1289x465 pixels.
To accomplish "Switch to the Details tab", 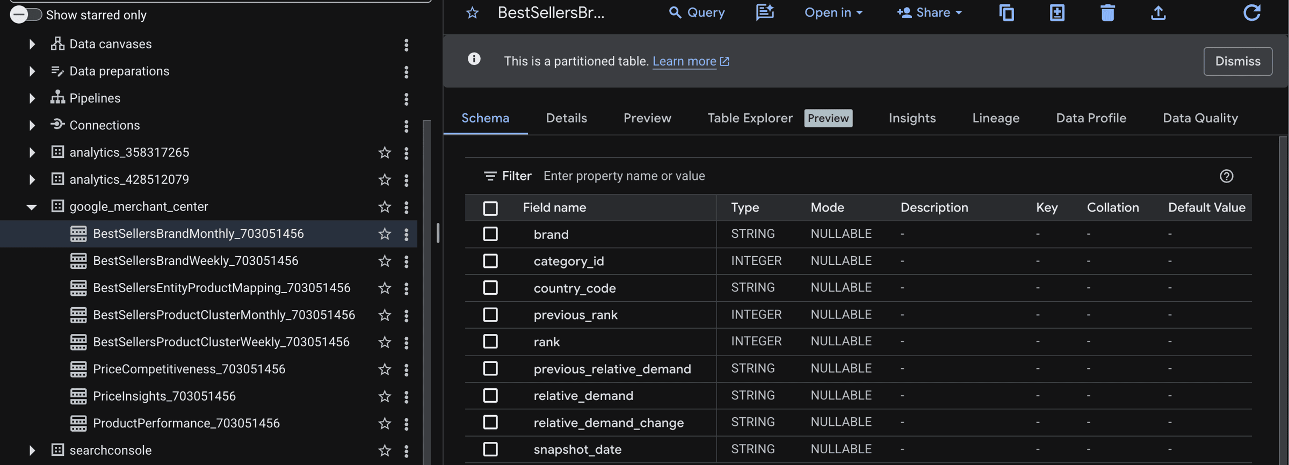I will coord(566,118).
